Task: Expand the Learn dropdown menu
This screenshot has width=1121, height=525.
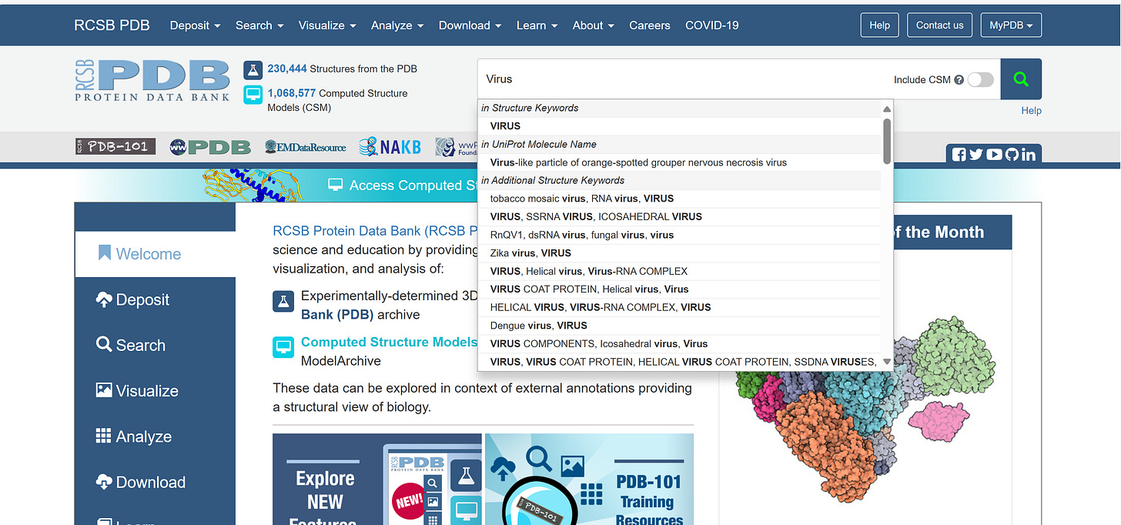Action: pos(537,25)
